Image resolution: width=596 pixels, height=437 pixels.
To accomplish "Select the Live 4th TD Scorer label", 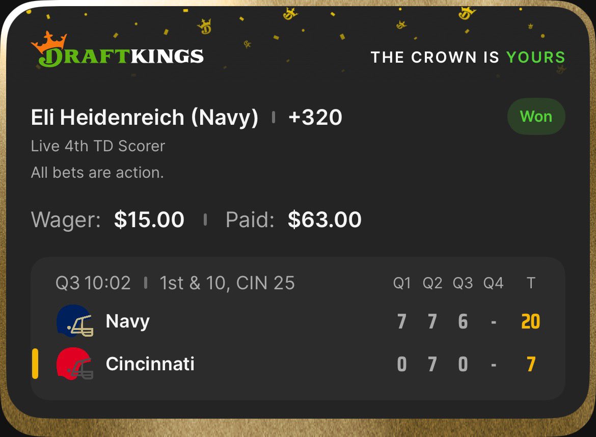I will coord(98,146).
